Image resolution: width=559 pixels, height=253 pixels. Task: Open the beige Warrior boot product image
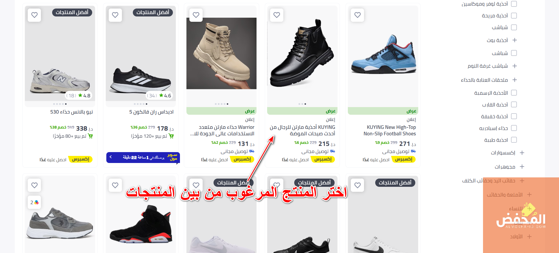221,53
